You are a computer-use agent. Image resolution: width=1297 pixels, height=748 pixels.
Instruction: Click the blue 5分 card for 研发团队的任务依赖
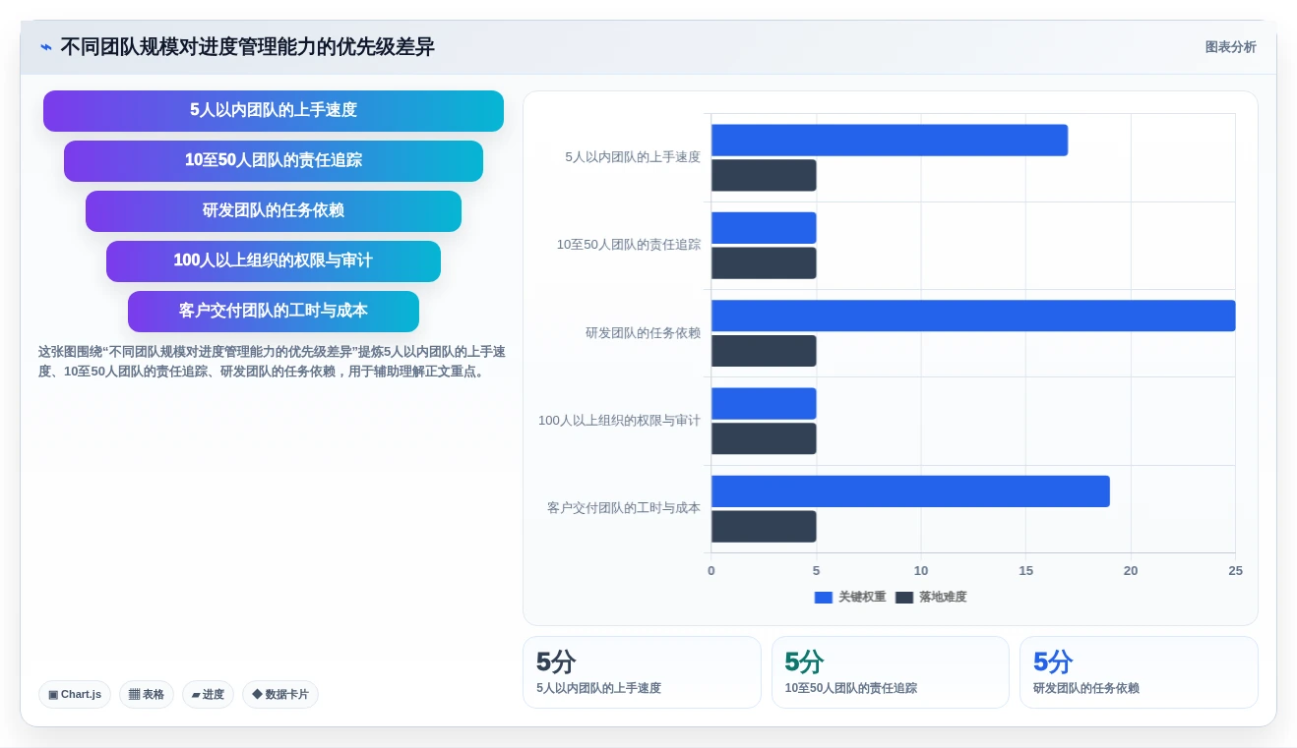point(1139,672)
